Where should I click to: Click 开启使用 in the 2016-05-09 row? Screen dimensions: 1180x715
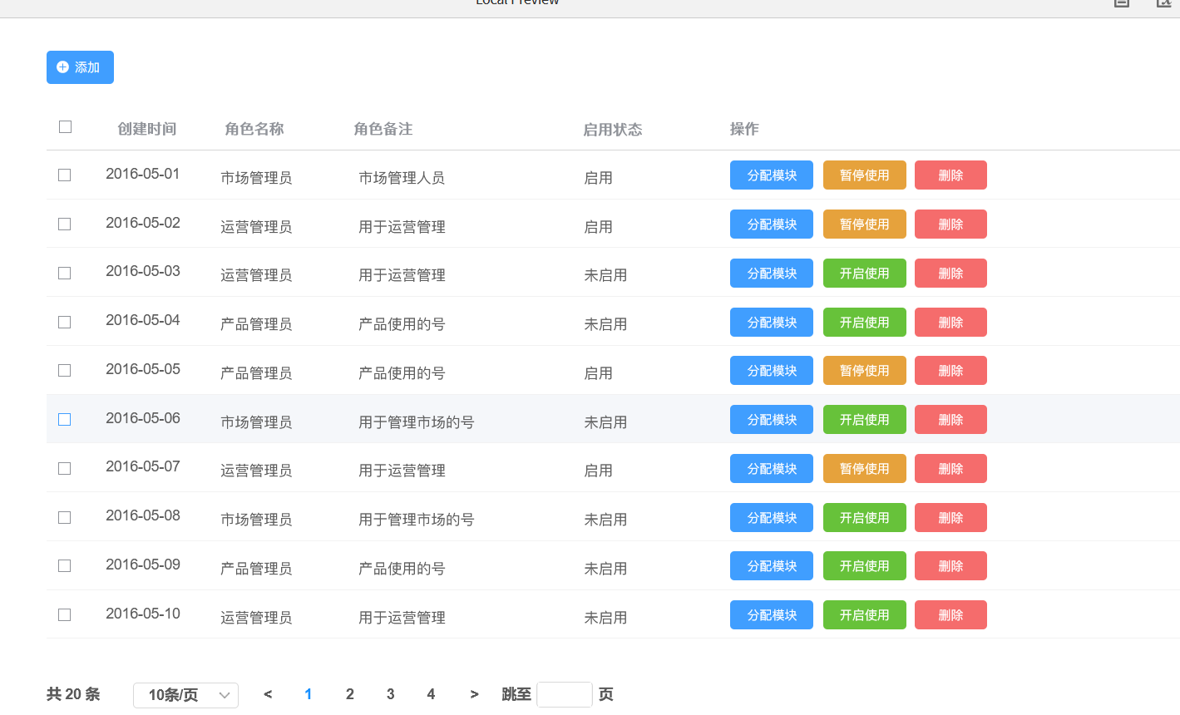865,566
